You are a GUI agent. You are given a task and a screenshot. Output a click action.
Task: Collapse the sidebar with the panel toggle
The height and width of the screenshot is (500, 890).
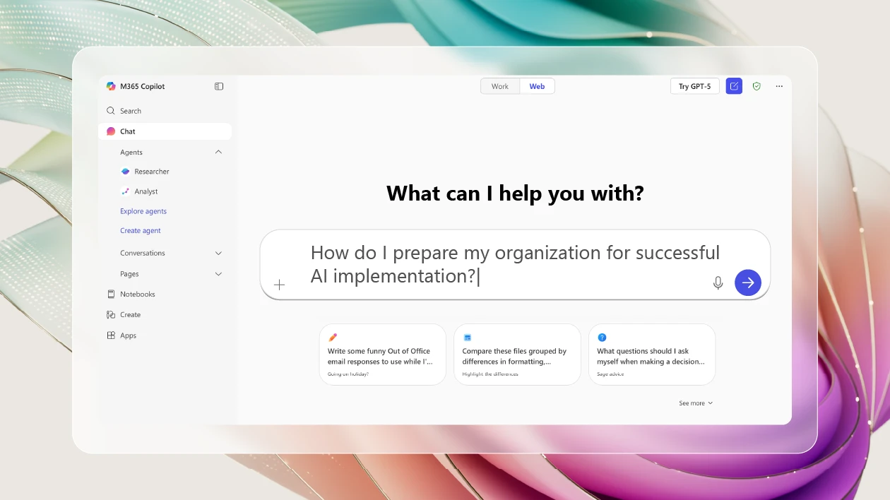pos(218,85)
